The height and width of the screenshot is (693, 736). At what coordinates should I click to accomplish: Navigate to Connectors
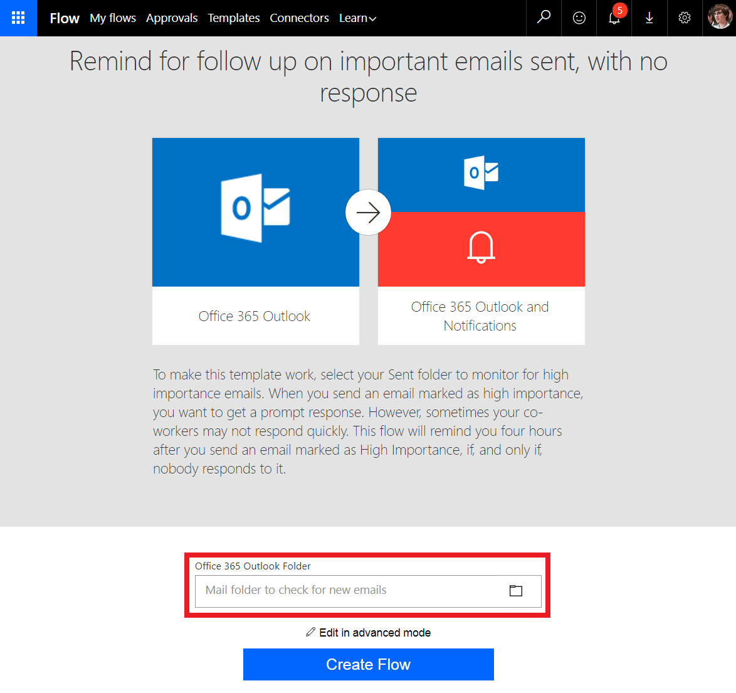299,18
